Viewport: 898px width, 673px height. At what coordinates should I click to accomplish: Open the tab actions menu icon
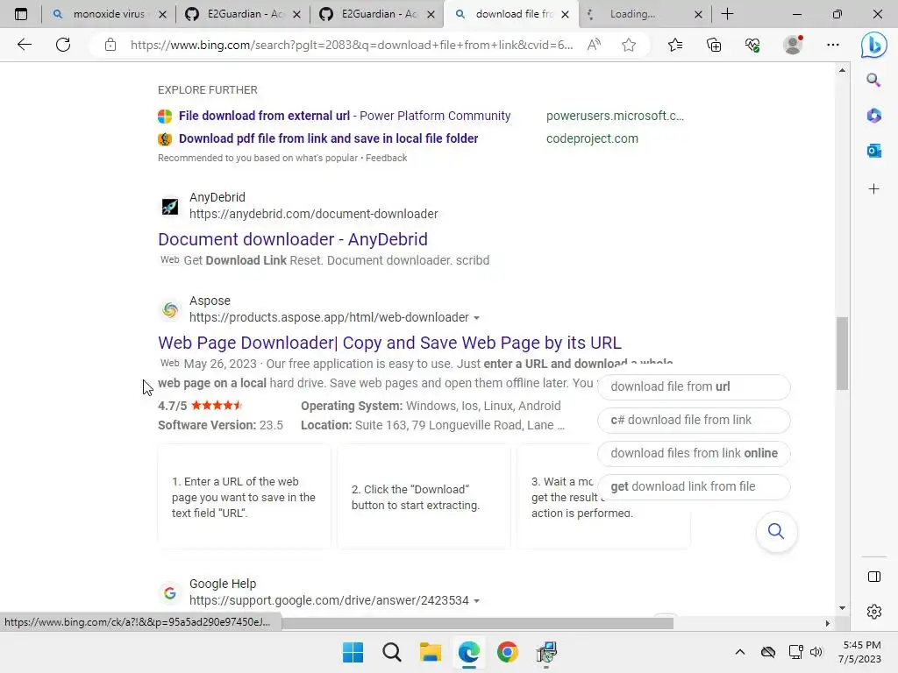point(21,14)
